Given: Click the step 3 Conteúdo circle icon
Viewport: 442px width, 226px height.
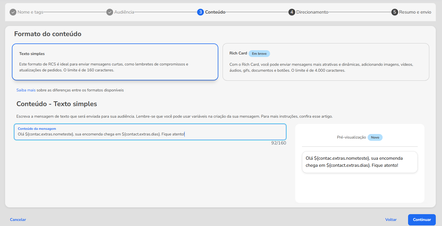Looking at the screenshot, I should click(200, 12).
